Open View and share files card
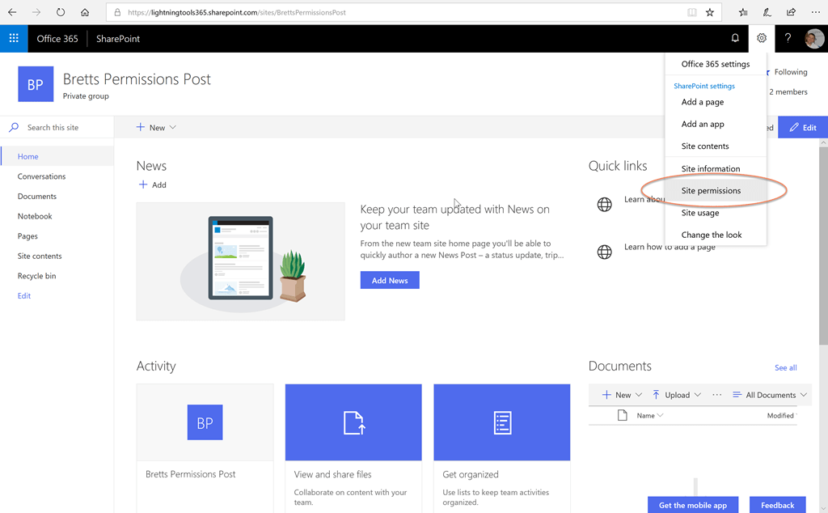The width and height of the screenshot is (828, 513). click(353, 448)
